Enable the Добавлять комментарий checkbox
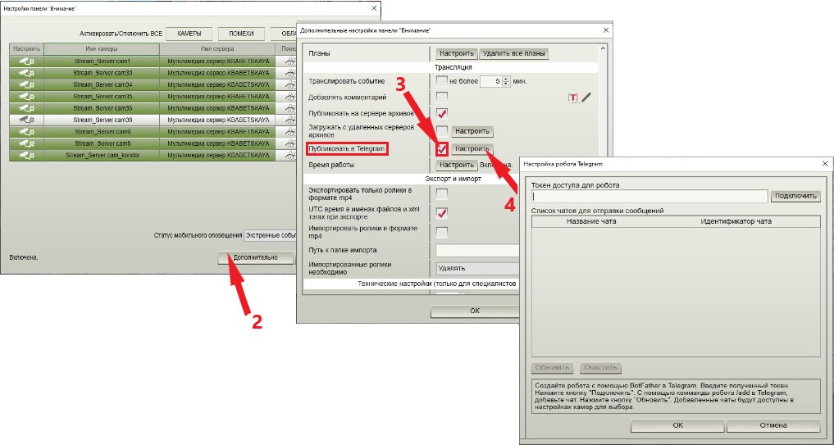 point(441,97)
